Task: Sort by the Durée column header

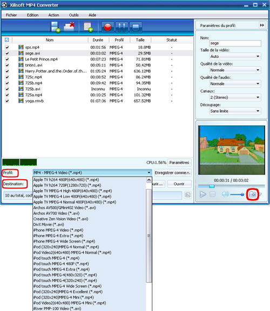Action: click(98, 40)
